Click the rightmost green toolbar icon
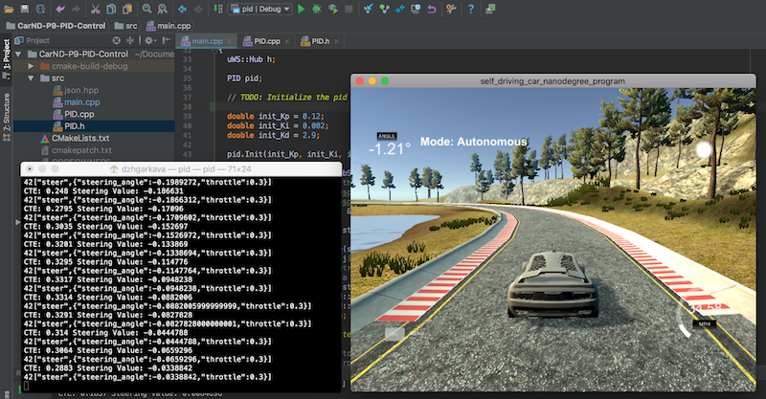The image size is (766, 399). pyautogui.click(x=490, y=9)
